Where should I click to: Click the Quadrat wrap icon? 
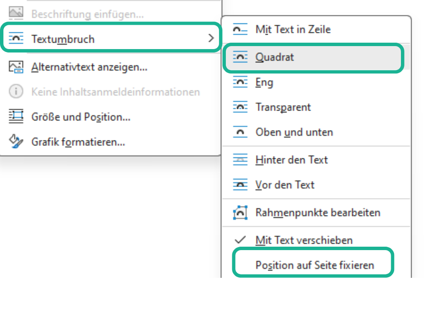click(240, 57)
